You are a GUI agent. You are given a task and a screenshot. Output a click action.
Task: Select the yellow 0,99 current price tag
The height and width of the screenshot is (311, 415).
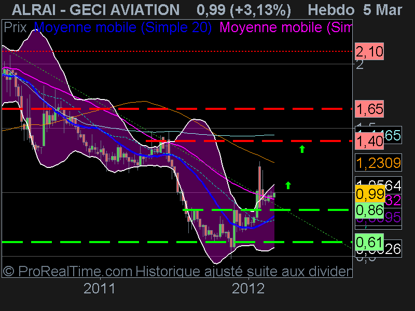point(370,194)
